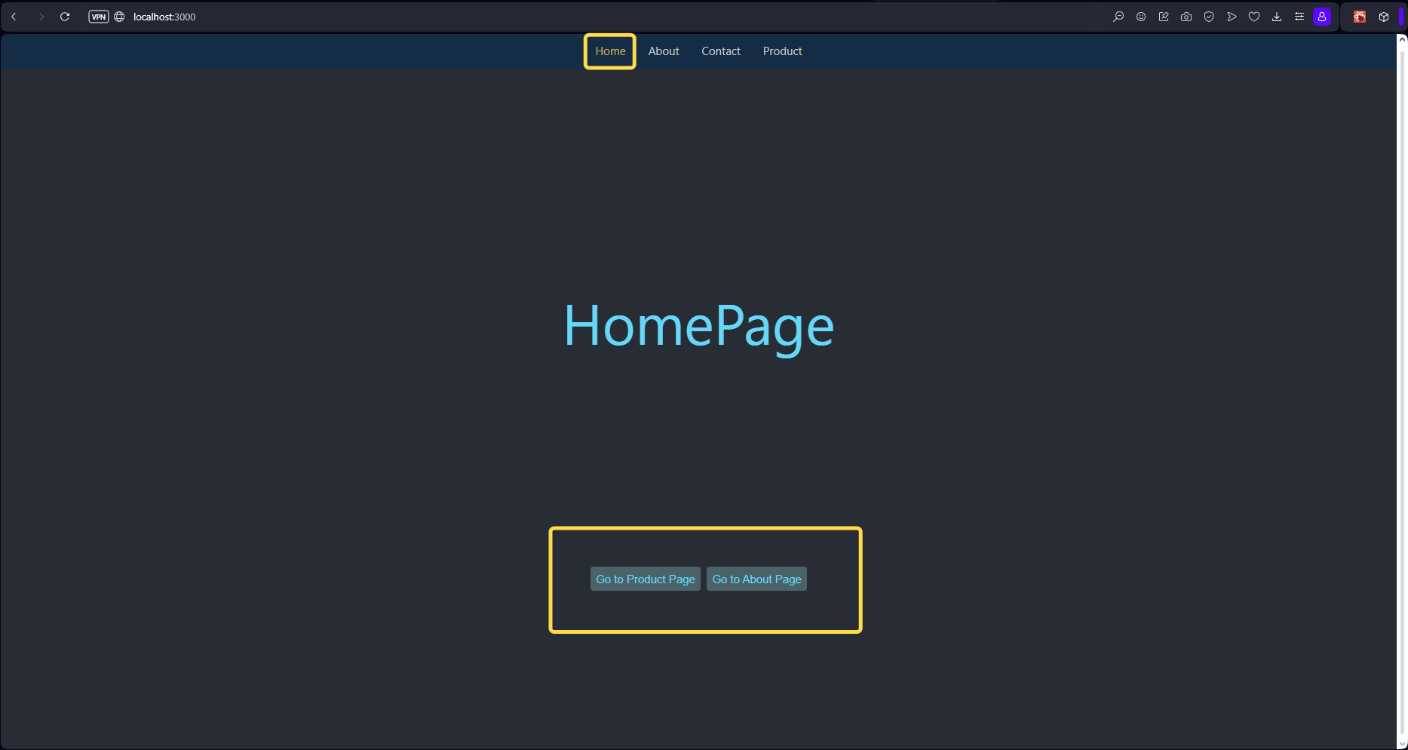Click the zoom out magnifier icon
The image size is (1408, 750).
click(x=1118, y=17)
